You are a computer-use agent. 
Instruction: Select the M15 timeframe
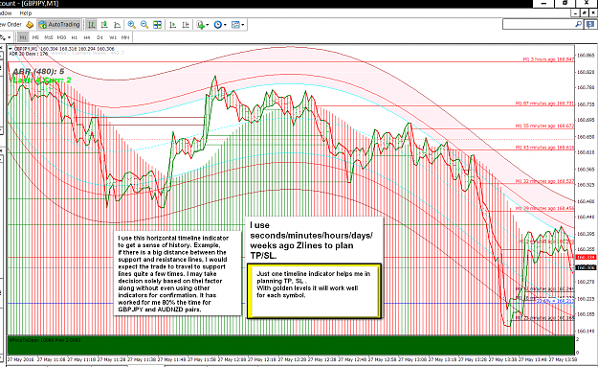click(x=49, y=37)
